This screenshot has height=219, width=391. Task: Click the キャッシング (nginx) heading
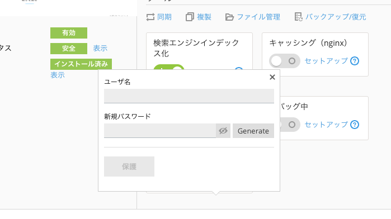click(308, 43)
